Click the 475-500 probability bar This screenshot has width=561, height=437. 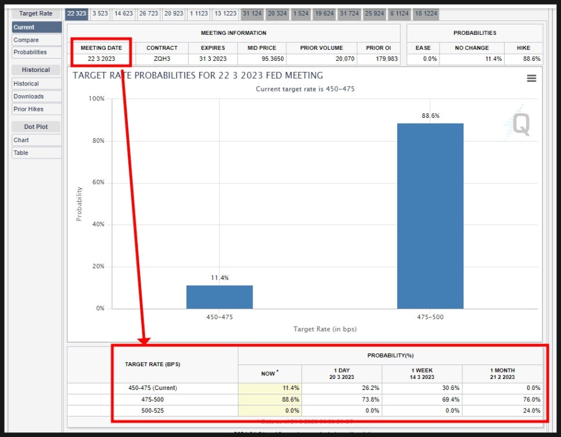[430, 216]
